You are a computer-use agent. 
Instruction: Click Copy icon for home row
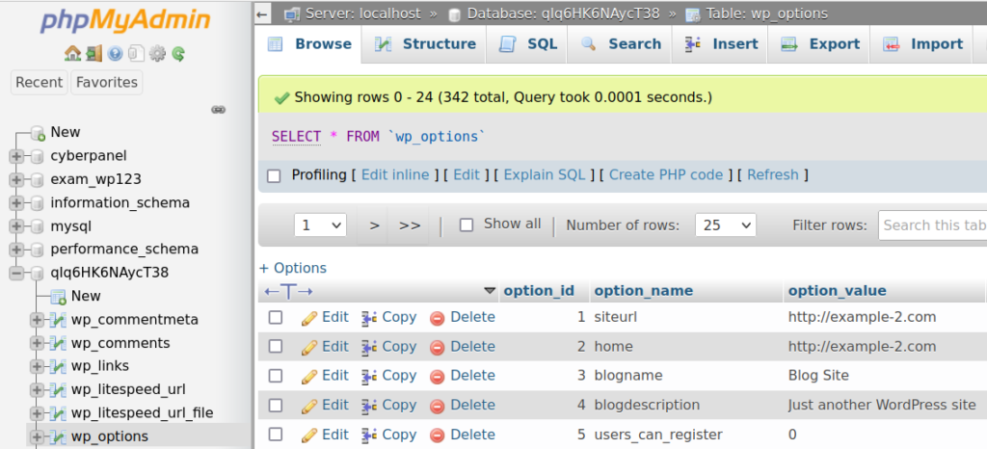368,347
